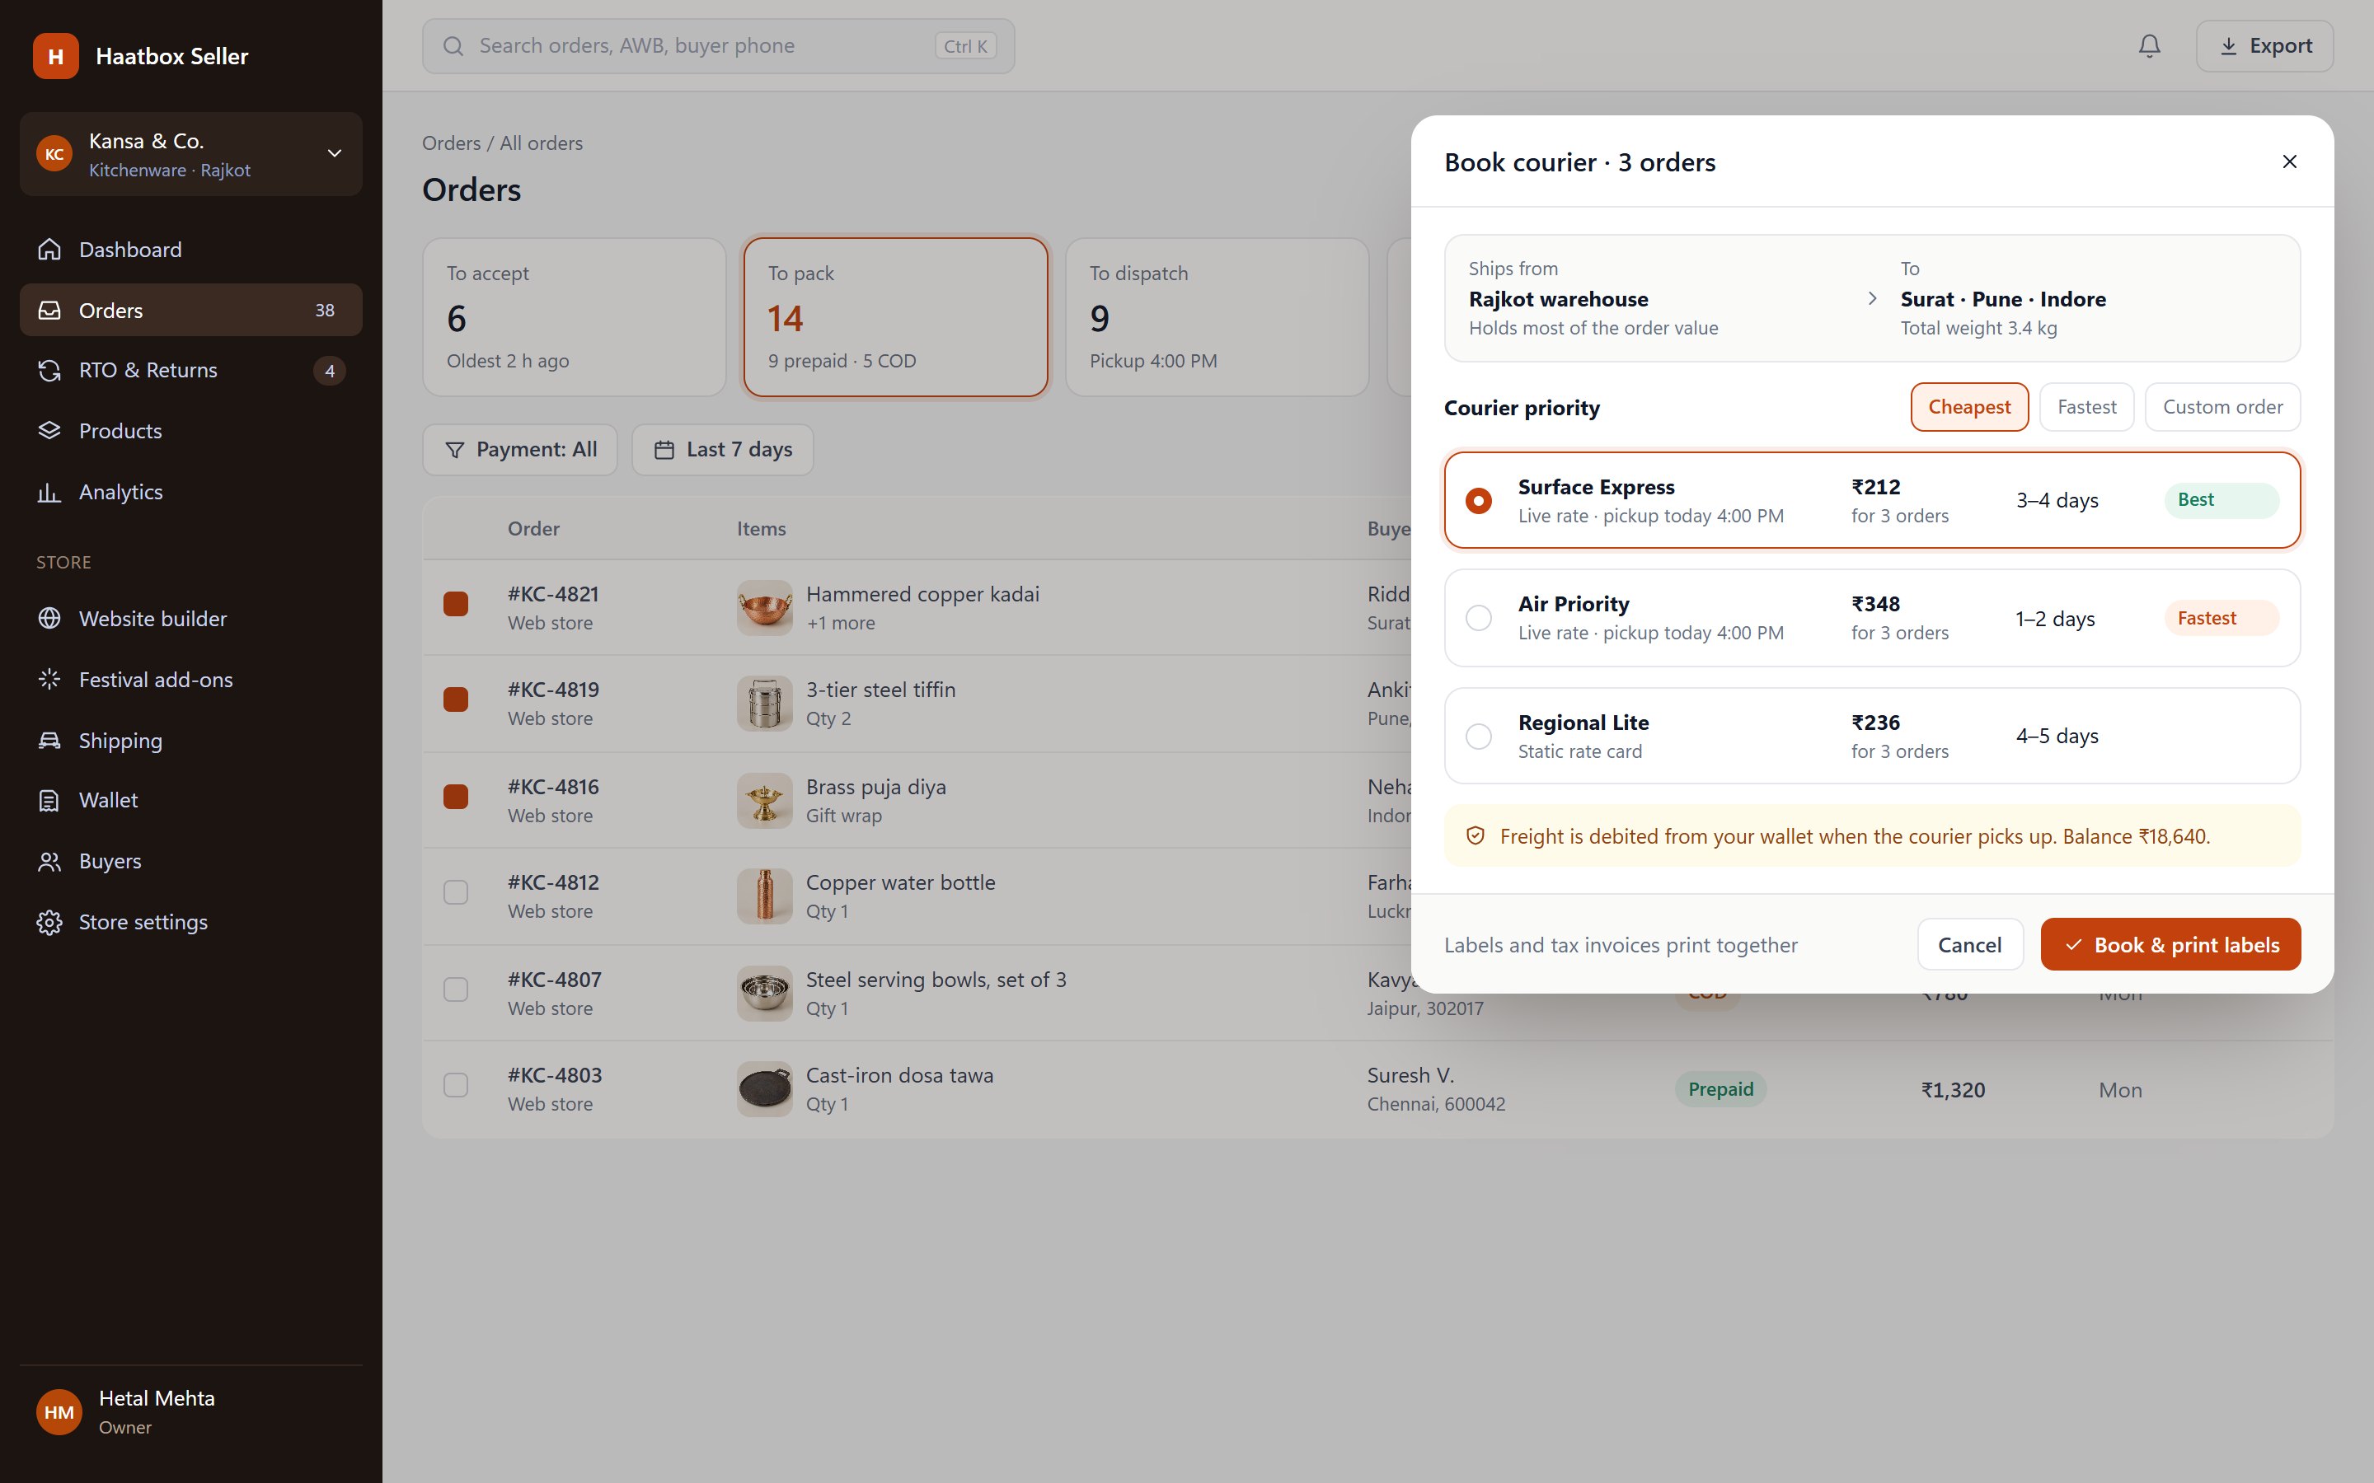Click the Buyers people icon
This screenshot has width=2374, height=1483.
[49, 861]
